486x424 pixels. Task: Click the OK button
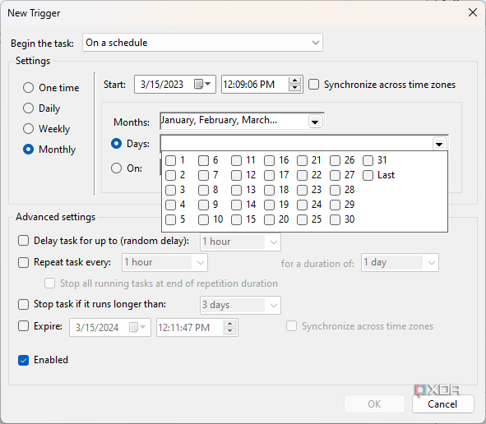click(374, 404)
